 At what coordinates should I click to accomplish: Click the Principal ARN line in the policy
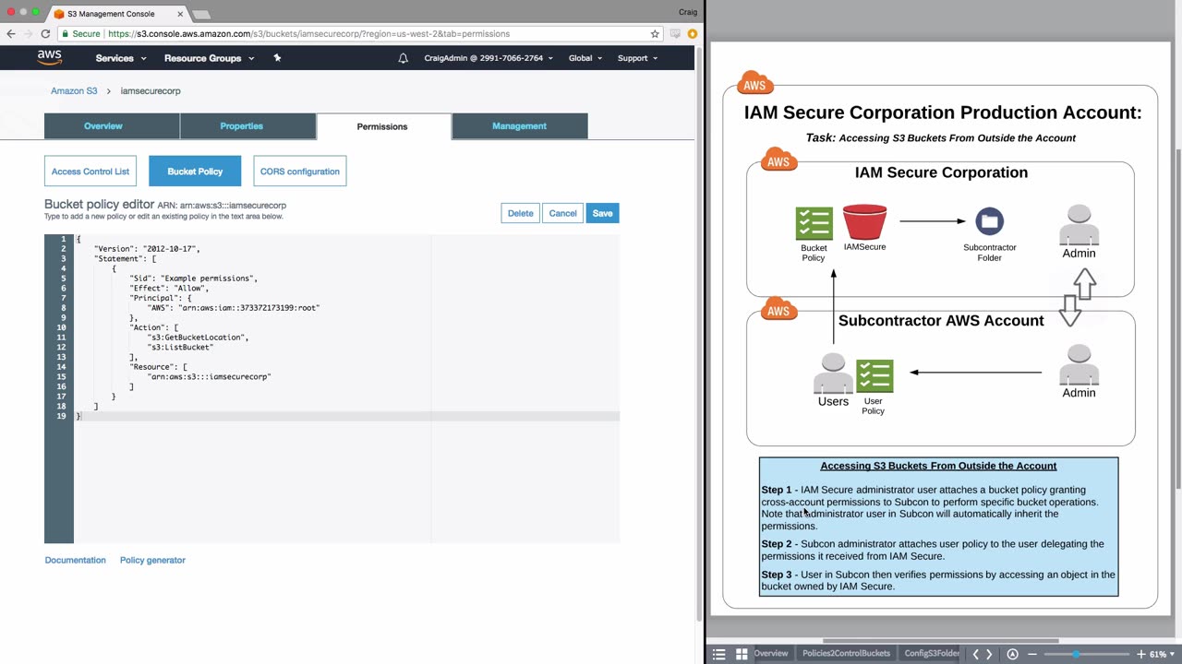tap(234, 308)
